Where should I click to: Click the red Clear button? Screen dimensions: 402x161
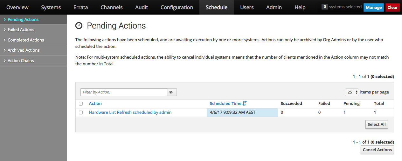(393, 7)
